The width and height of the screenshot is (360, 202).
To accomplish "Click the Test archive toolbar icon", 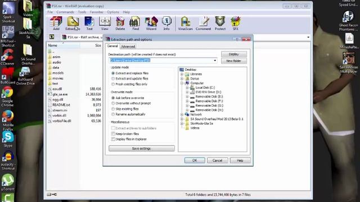I will 89,24.
